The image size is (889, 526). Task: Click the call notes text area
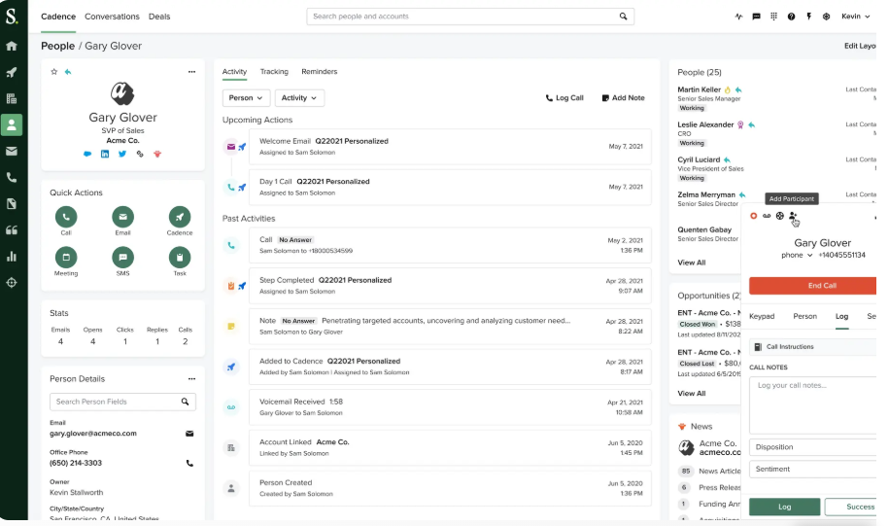(813, 405)
